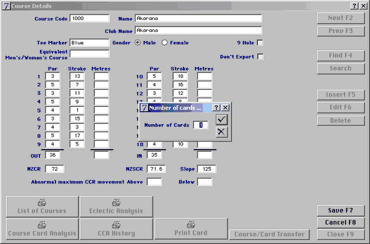The height and width of the screenshot is (244, 370).
Task: Confirm number of cards with checkmark button
Action: click(222, 119)
